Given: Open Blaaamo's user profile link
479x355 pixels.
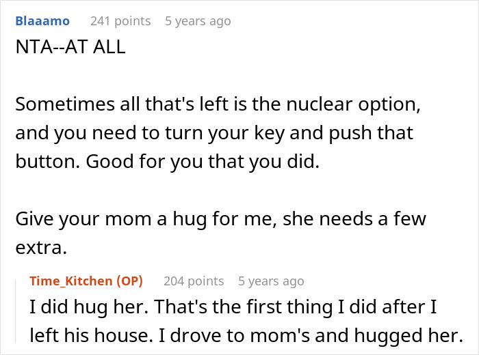Looking at the screenshot, I should pyautogui.click(x=42, y=21).
